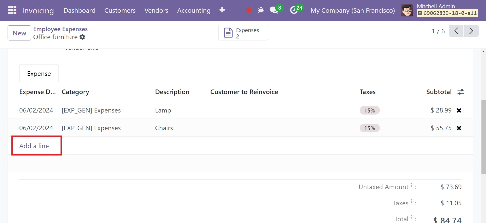Screen dimensions: 486x223
Task: Open the plus icon in navbar
Action: tap(222, 10)
